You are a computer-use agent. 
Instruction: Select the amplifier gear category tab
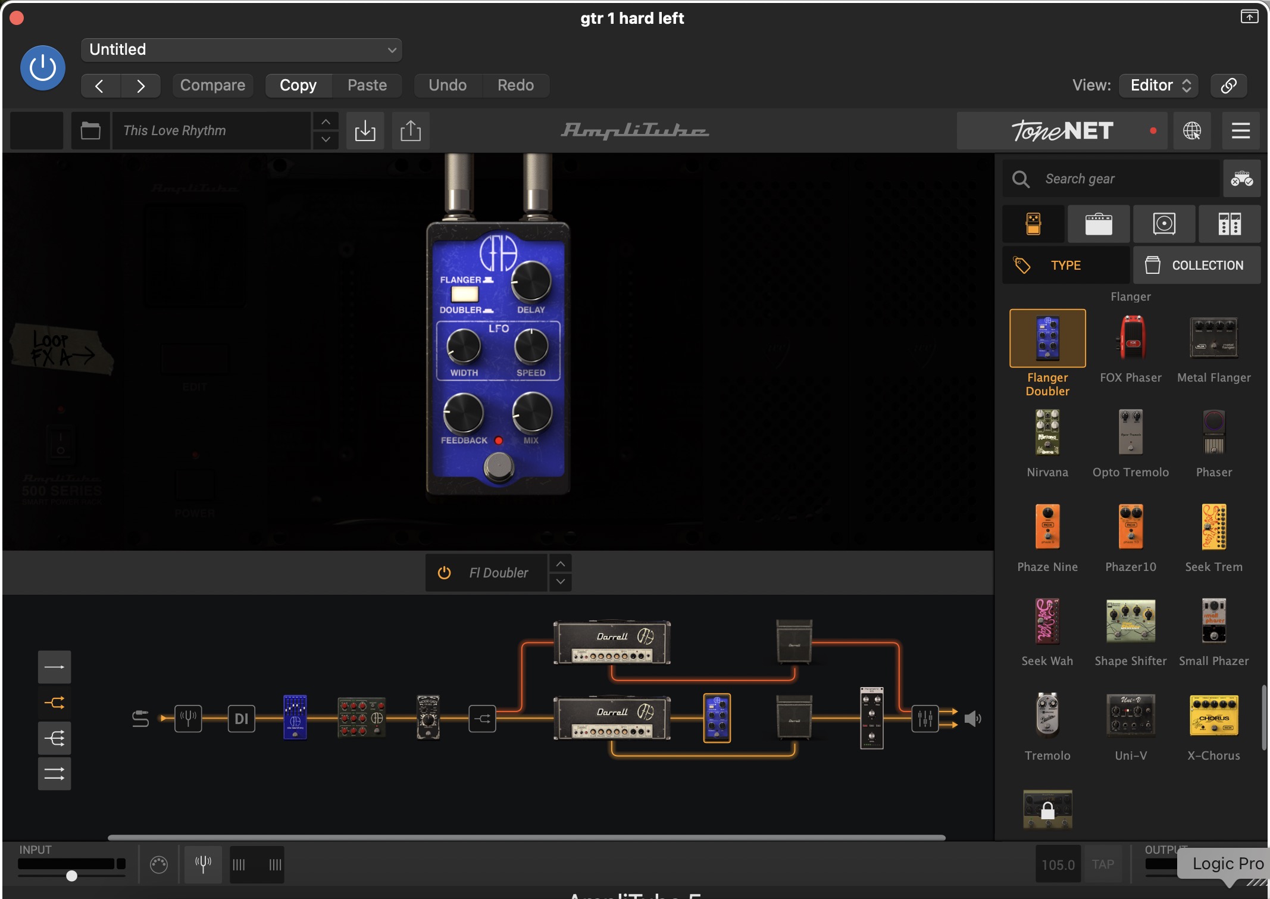pos(1099,224)
